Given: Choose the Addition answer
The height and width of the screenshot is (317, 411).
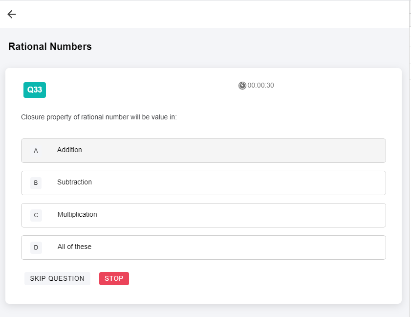Looking at the screenshot, I should pyautogui.click(x=69, y=150).
